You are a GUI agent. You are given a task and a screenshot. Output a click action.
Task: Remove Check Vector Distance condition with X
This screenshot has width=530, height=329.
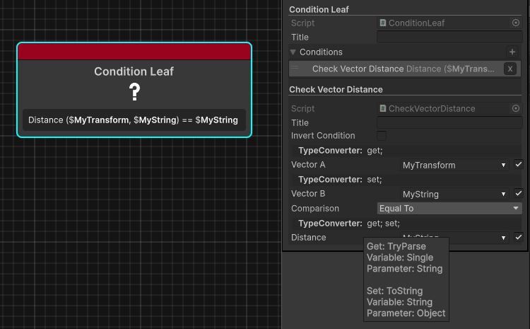510,69
